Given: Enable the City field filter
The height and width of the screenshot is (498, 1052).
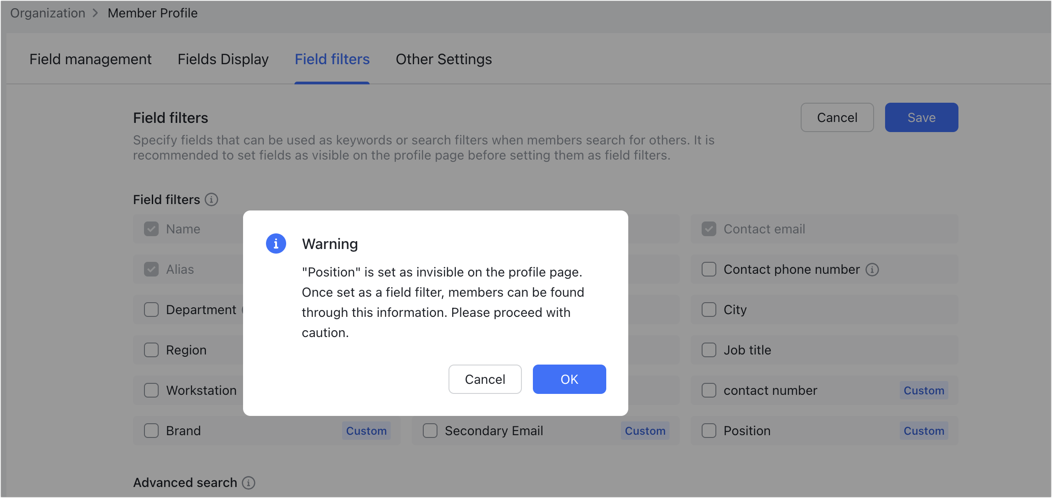Looking at the screenshot, I should (x=709, y=310).
